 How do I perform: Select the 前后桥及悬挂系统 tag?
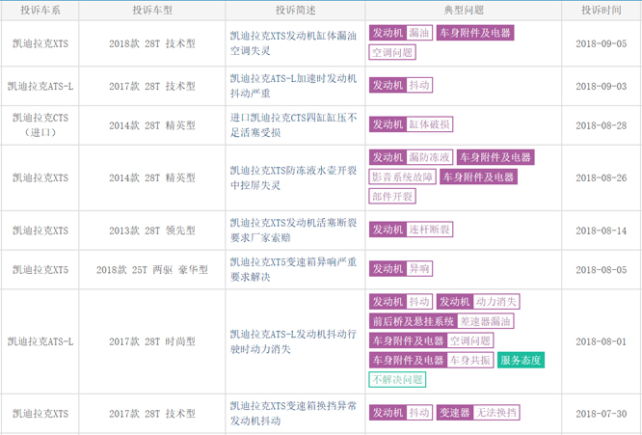[413, 321]
